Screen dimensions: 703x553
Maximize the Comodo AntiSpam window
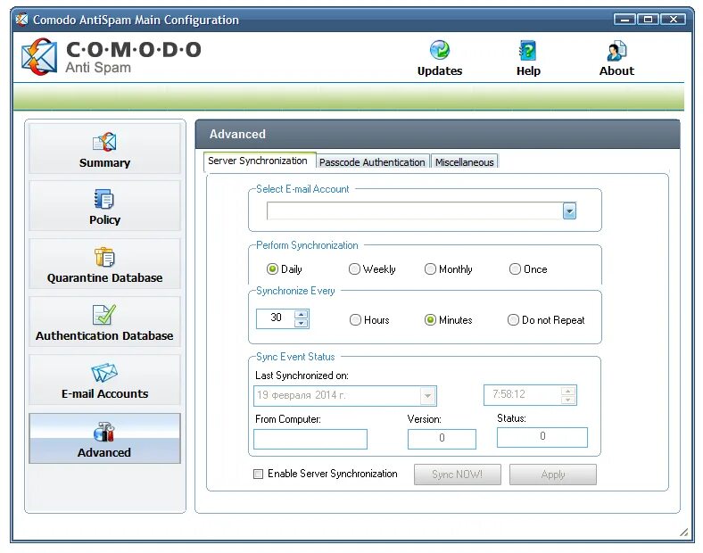tap(648, 20)
